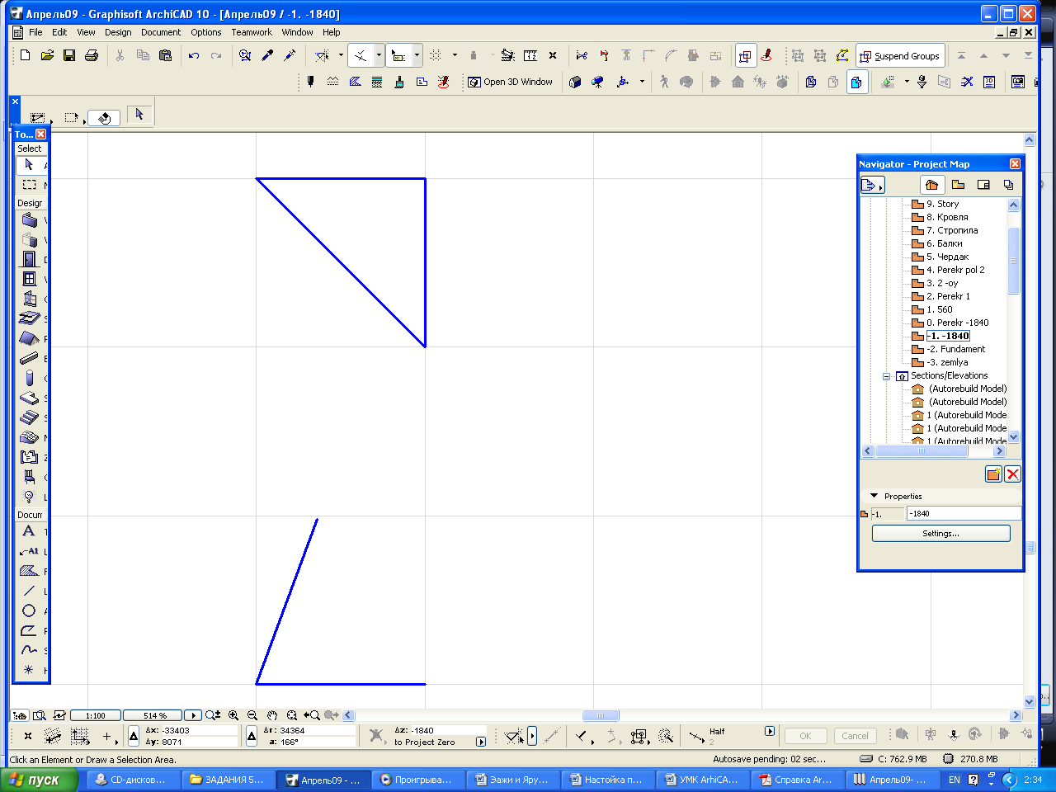Toggle the Trace reference blue pages icon
Viewport: 1056px width, 792px height.
857,82
